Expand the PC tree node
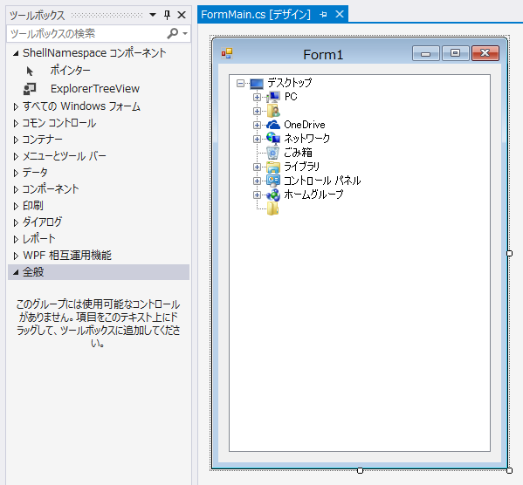Image resolution: width=523 pixels, height=485 pixels. [257, 97]
